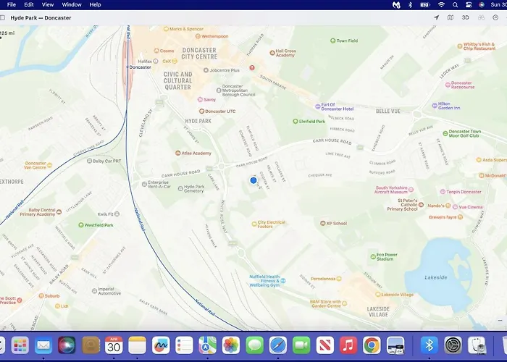Select St Peter's Catholic Primary School marker
The width and height of the screenshot is (507, 362).
tap(421, 205)
